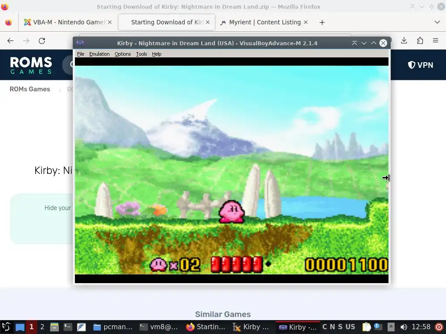Expand the Firefox list all tabs chevron

click(x=437, y=22)
